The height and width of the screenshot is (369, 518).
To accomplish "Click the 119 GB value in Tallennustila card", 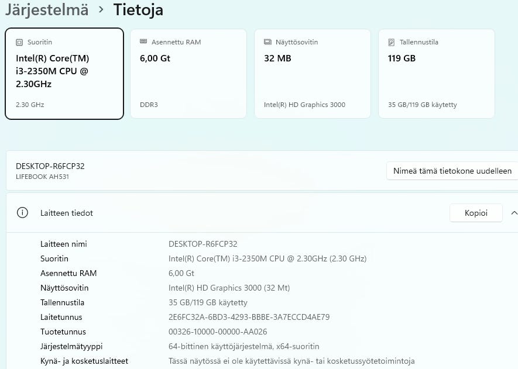I will point(402,58).
